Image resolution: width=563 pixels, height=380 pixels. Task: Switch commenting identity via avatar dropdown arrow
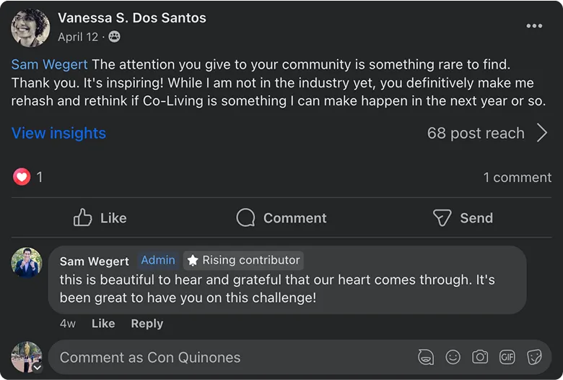tap(37, 367)
